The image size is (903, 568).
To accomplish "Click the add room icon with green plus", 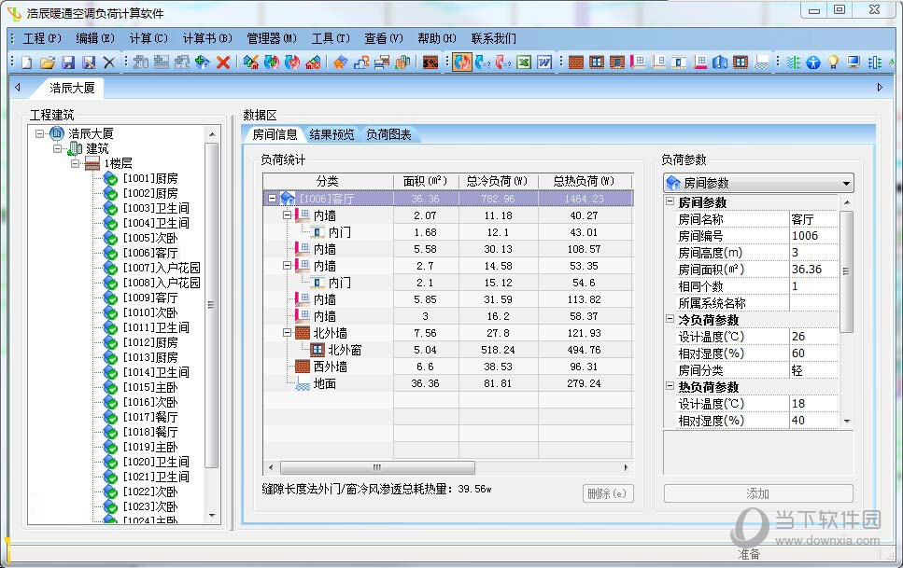I will 202,62.
